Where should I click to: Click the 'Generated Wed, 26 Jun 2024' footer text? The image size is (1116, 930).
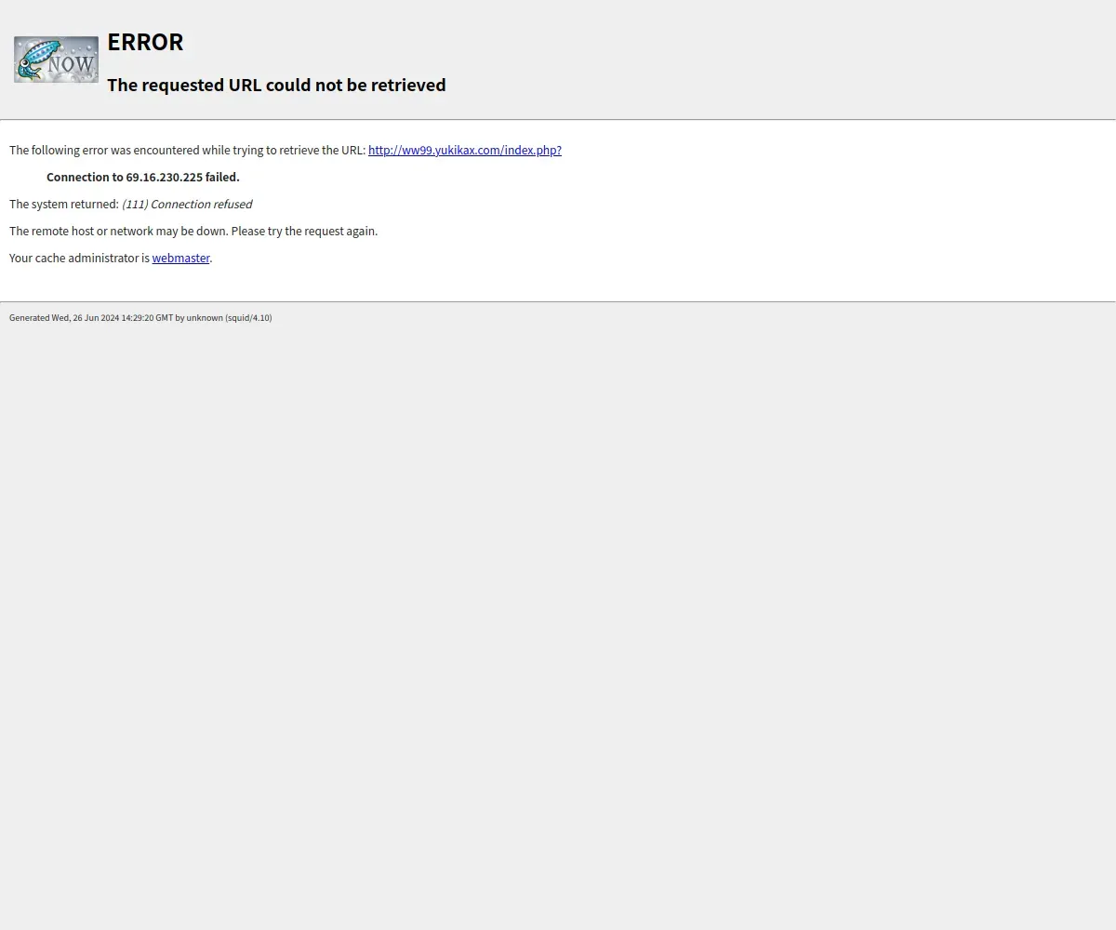coord(140,318)
